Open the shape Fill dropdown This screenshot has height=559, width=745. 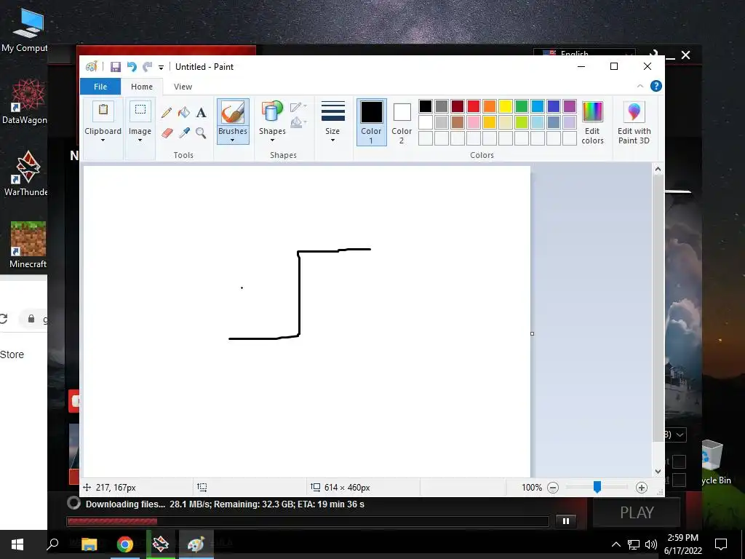point(298,122)
